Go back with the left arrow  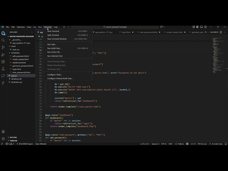click(x=64, y=27)
